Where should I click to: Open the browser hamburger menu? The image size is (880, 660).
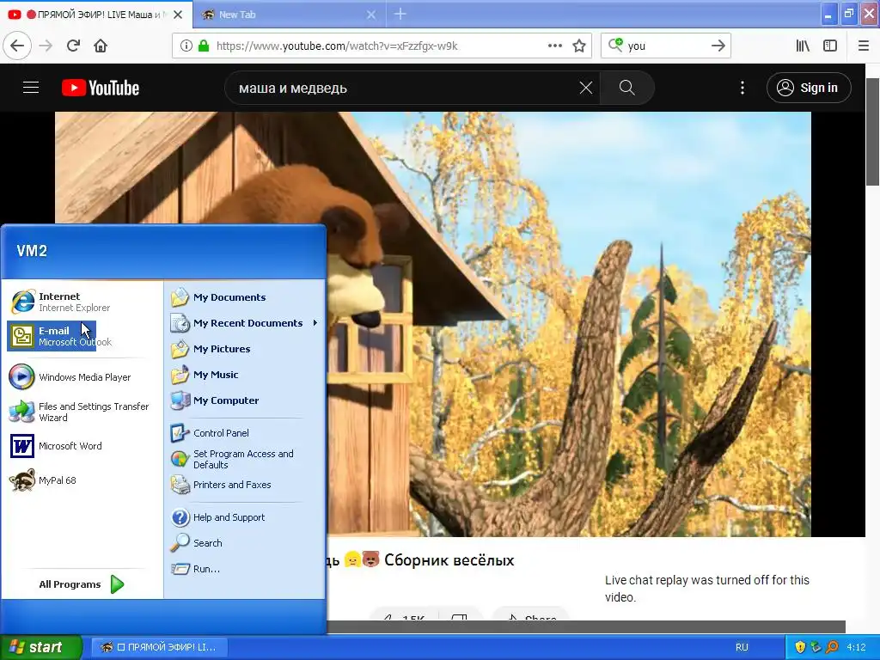tap(864, 46)
